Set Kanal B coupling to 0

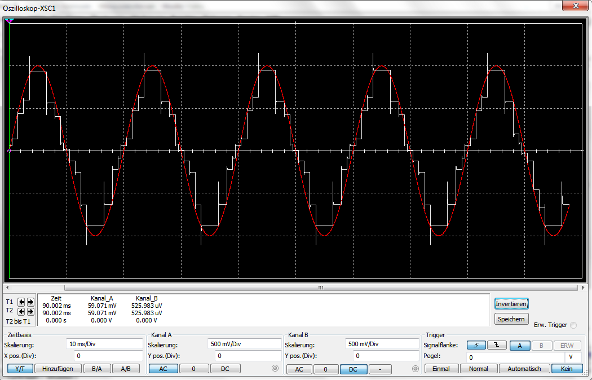325,369
